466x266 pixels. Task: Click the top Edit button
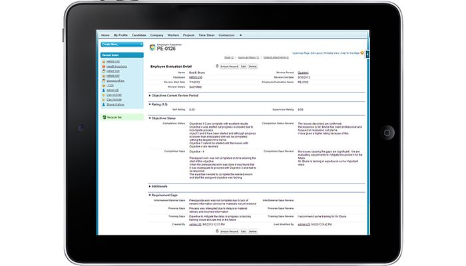point(243,66)
